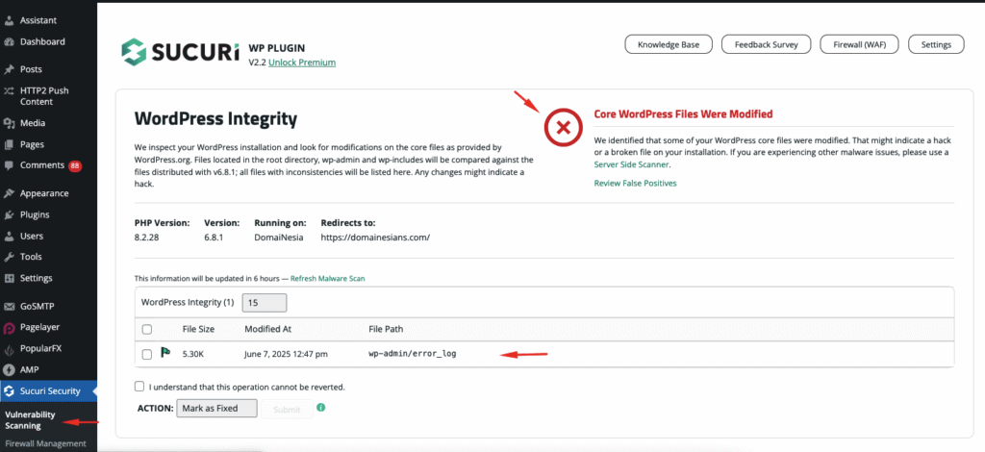
Task: Click the Settings button at top right
Action: [x=936, y=44]
